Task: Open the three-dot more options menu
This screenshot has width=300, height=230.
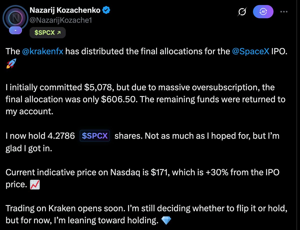Action: [284, 12]
